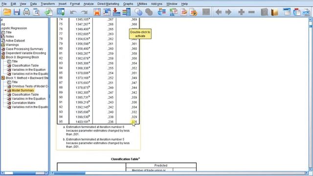Click the chart pages toolbar icon
313x176 pixels.
(x=174, y=12)
